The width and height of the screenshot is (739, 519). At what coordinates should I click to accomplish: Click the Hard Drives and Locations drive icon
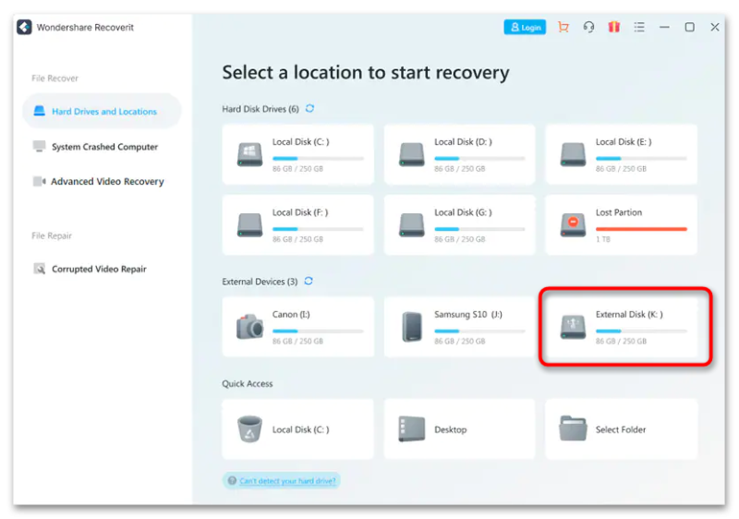tap(39, 111)
